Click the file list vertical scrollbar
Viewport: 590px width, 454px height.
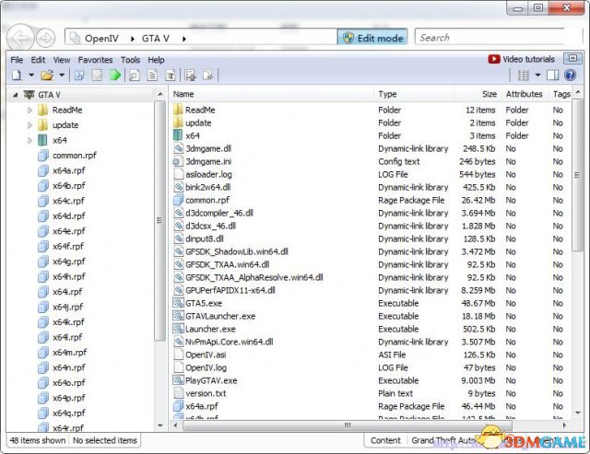tap(577, 175)
